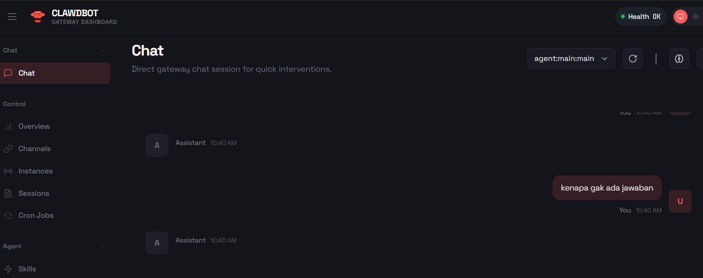Click the user avatar 'U' badge

point(680,201)
